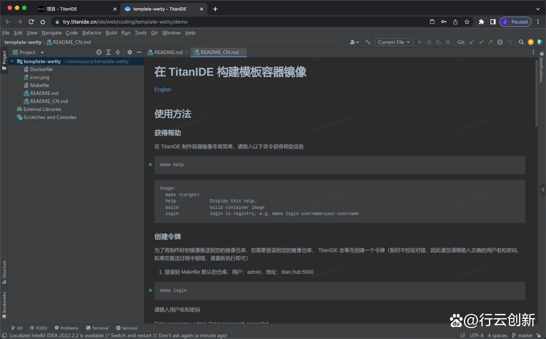Click the Expand All icon in Project panel

(108, 52)
